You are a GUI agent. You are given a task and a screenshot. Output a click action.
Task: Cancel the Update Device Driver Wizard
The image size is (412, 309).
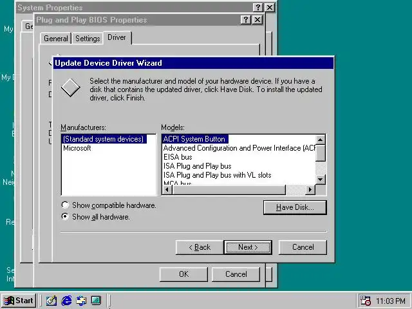[303, 247]
